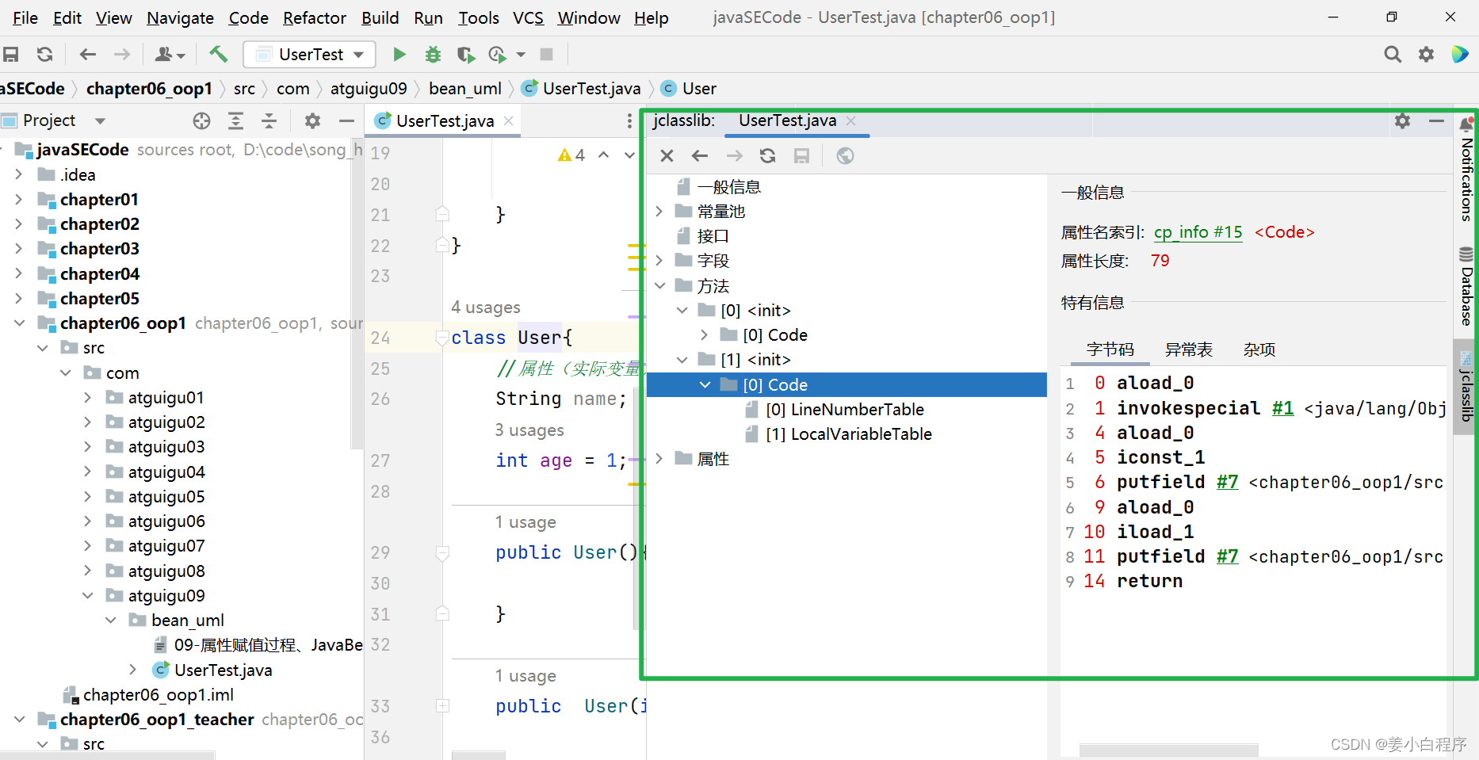Click the Save All toolbar icon
1479x760 pixels.
coord(11,54)
